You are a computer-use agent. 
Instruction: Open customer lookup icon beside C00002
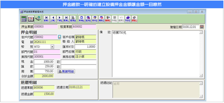click(60, 37)
